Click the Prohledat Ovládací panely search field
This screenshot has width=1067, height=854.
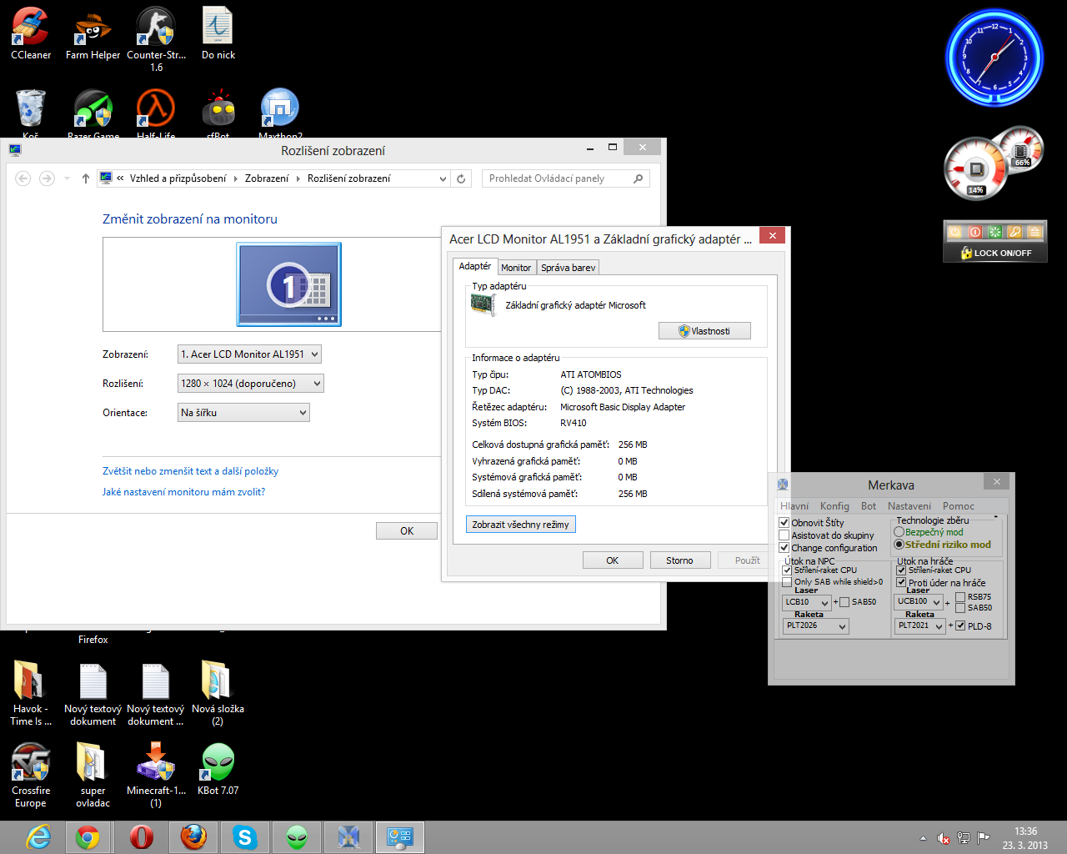(x=559, y=178)
